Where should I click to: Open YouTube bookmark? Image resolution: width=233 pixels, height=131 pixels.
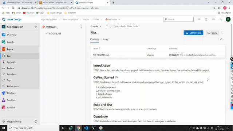coord(28,13)
